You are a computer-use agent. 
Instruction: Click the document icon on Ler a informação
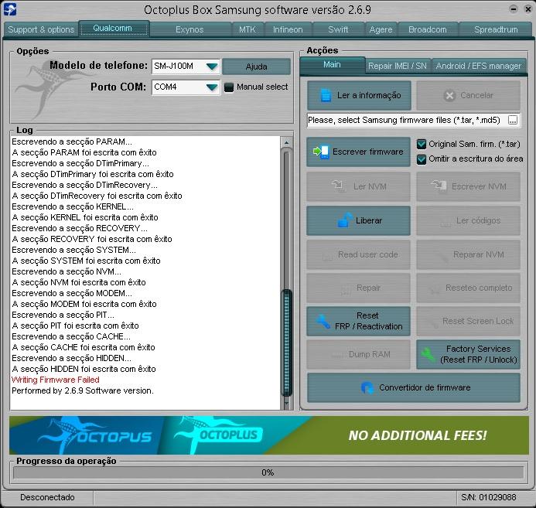point(326,96)
